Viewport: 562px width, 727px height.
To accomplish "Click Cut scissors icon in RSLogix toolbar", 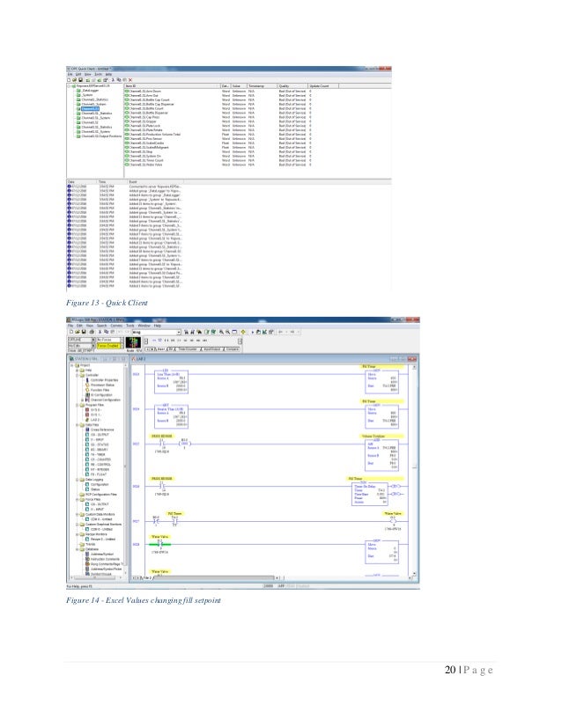I will (100, 332).
